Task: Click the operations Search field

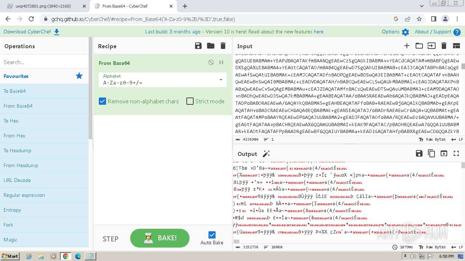Action: click(x=44, y=62)
